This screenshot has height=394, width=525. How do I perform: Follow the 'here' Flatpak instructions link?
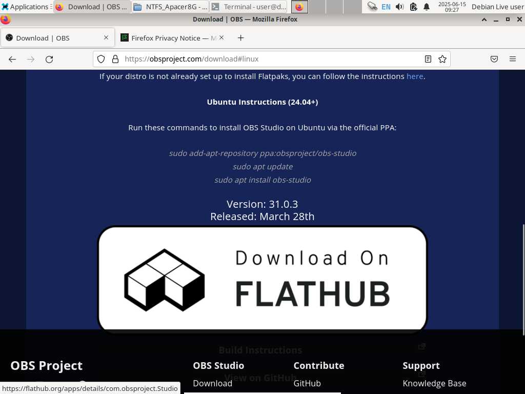(x=415, y=76)
